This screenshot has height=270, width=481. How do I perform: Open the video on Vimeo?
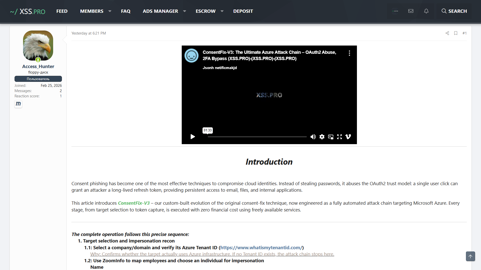(348, 137)
